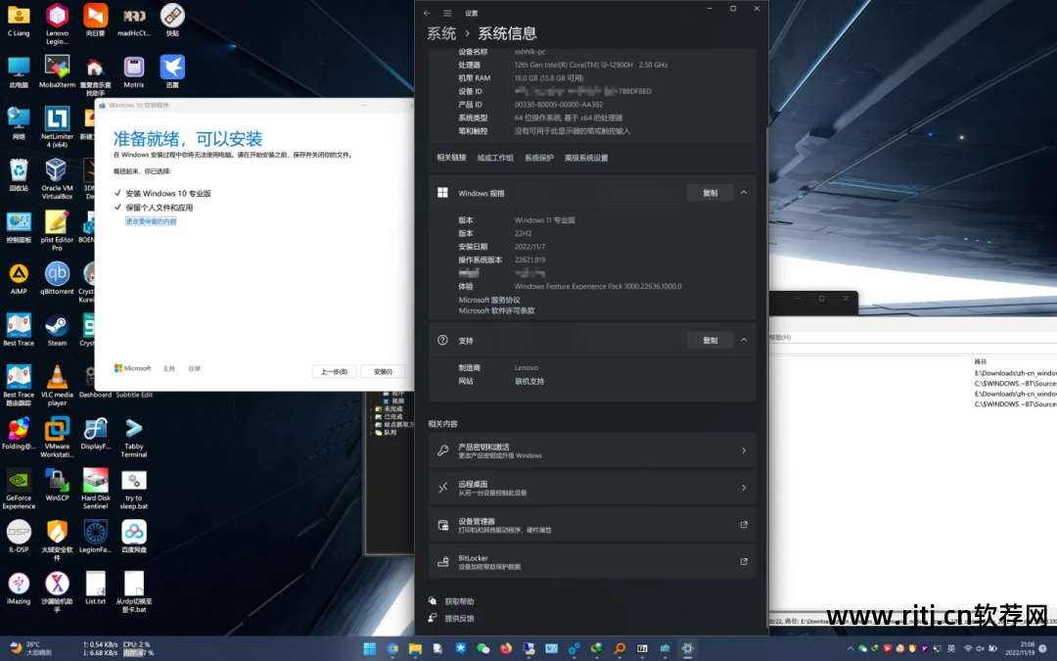Open 控制面板 desktop icon
1057x661 pixels.
19,227
